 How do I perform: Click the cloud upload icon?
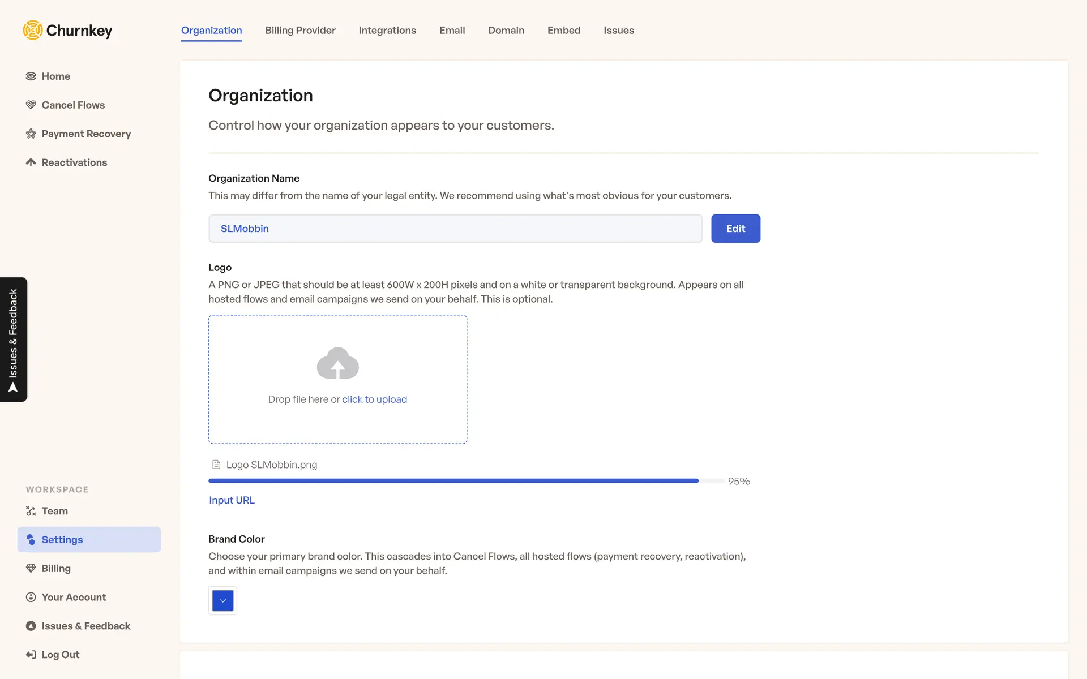[337, 363]
